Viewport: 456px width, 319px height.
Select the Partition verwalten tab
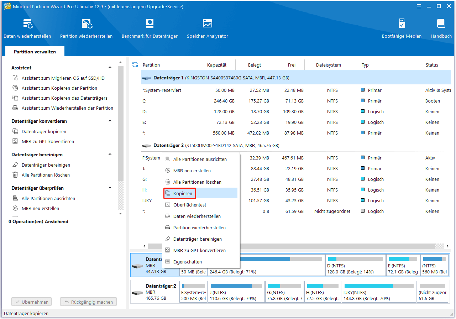click(35, 52)
